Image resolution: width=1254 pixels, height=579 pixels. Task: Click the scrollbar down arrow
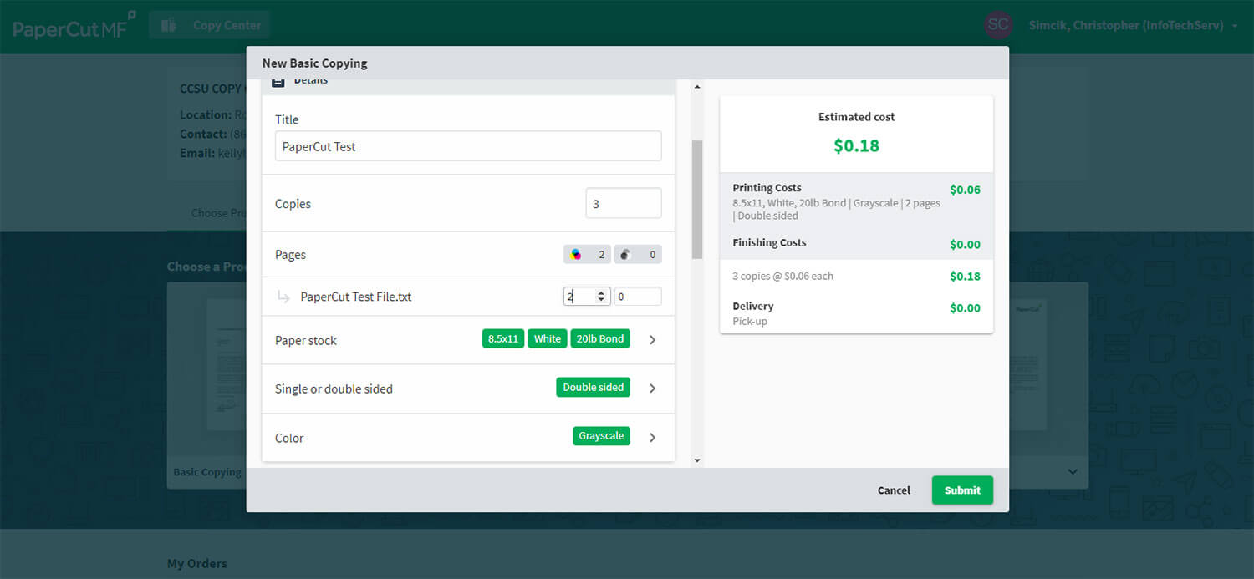[697, 460]
